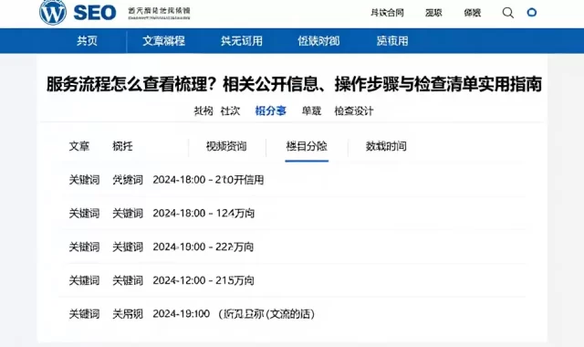Viewport: 584px width, 347px height.
Task: Select the 检查设计 subtitle link
Action: (x=354, y=110)
